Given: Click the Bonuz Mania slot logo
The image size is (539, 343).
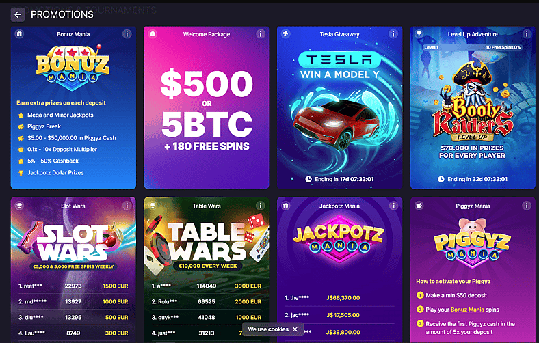Looking at the screenshot, I should [x=73, y=67].
